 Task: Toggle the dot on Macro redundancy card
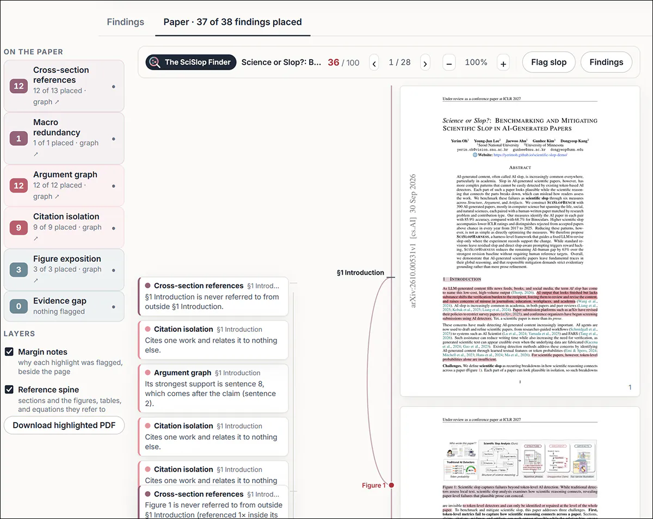click(x=113, y=138)
